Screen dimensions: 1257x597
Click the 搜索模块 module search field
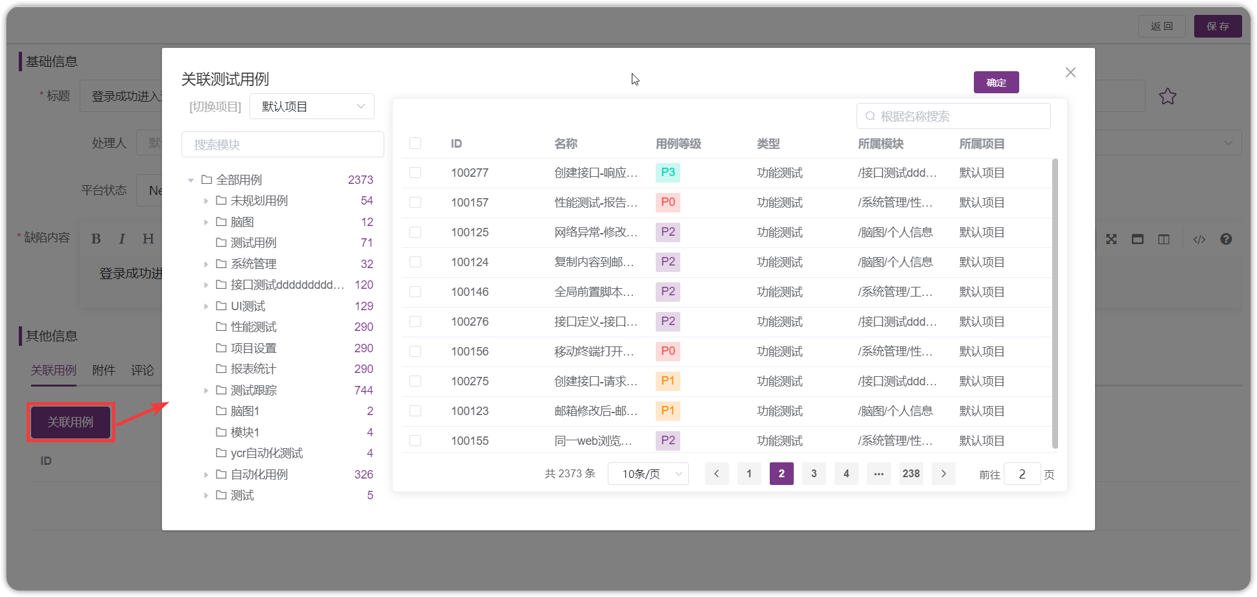(283, 144)
